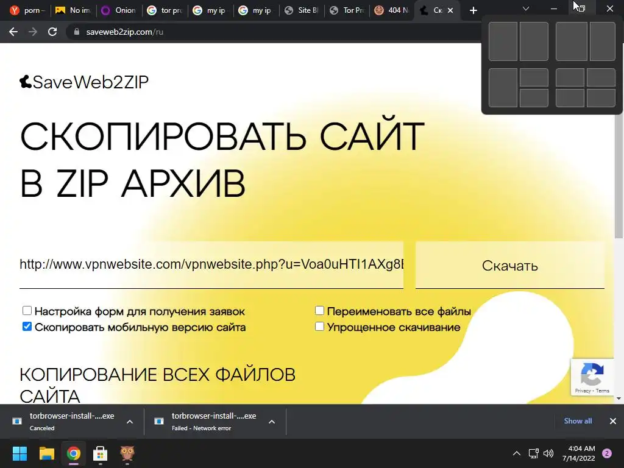624x468 pixels.
Task: Open the tab search chevron
Action: pyautogui.click(x=526, y=9)
